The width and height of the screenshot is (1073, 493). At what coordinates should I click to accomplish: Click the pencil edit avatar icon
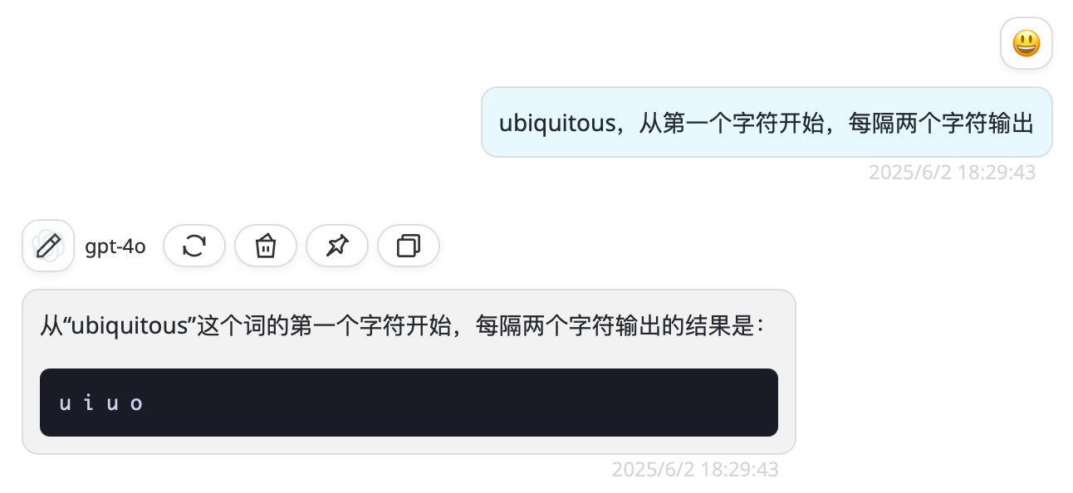[48, 246]
